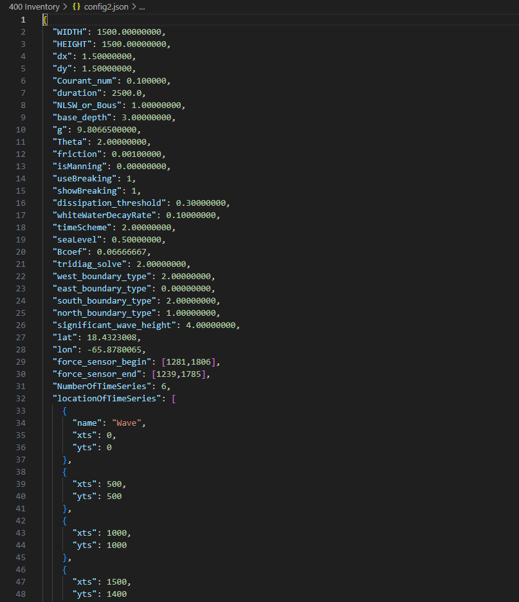Click the "isManning" key
Image resolution: width=519 pixels, height=602 pixels.
[80, 167]
